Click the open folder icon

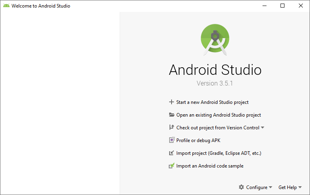tap(172, 115)
